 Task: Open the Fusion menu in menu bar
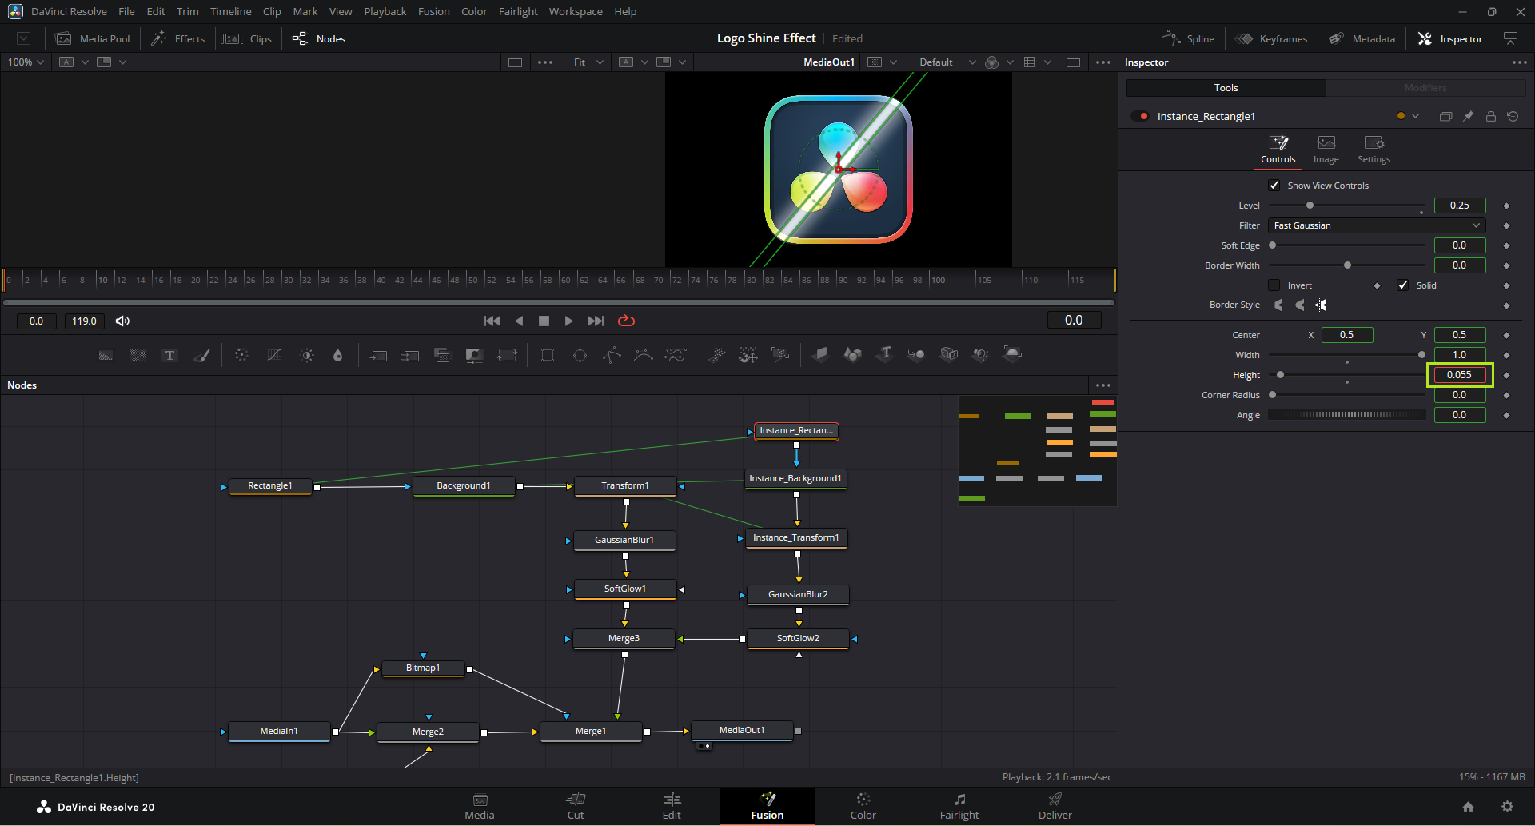pyautogui.click(x=433, y=12)
